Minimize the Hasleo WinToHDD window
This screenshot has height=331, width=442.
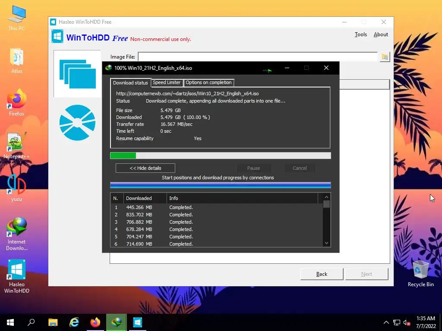click(344, 22)
